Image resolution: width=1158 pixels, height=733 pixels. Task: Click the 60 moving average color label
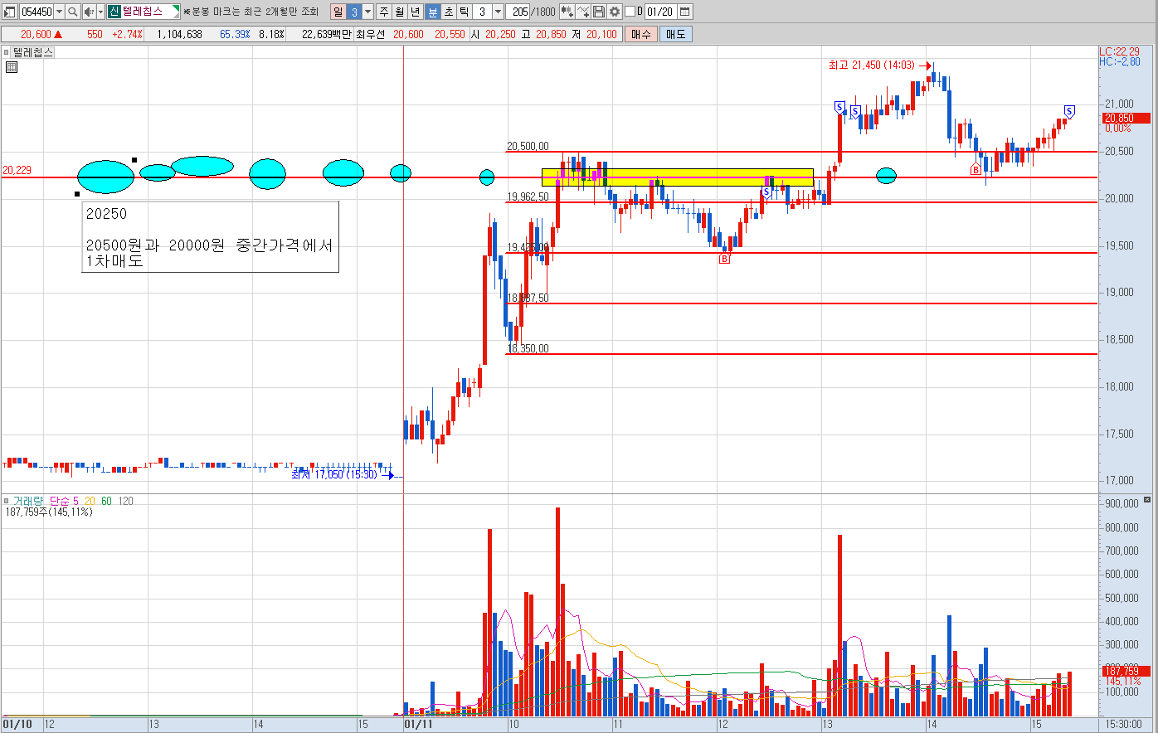click(x=106, y=501)
